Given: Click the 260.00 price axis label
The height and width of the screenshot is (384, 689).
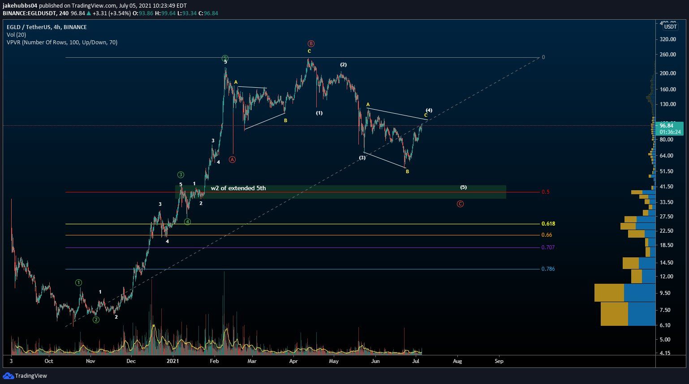Looking at the screenshot, I should (668, 55).
